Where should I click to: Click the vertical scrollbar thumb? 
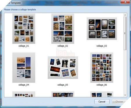point(125,33)
